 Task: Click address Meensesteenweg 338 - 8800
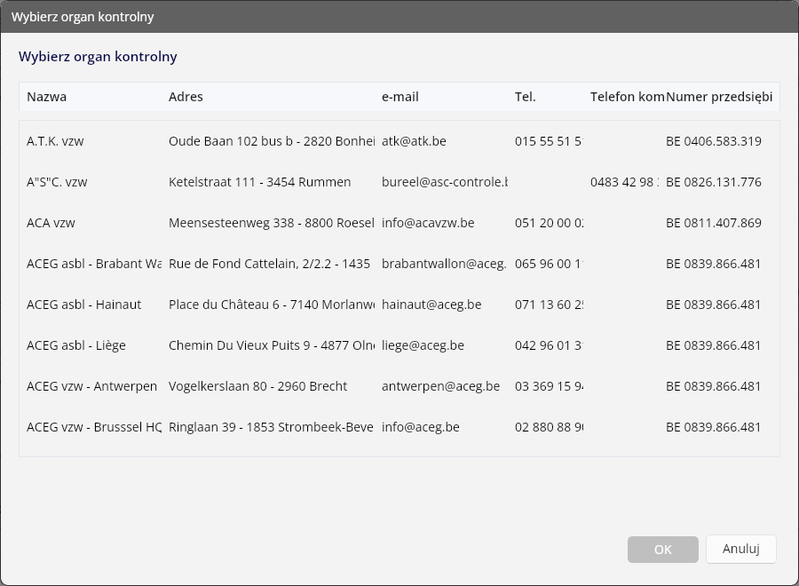click(272, 223)
